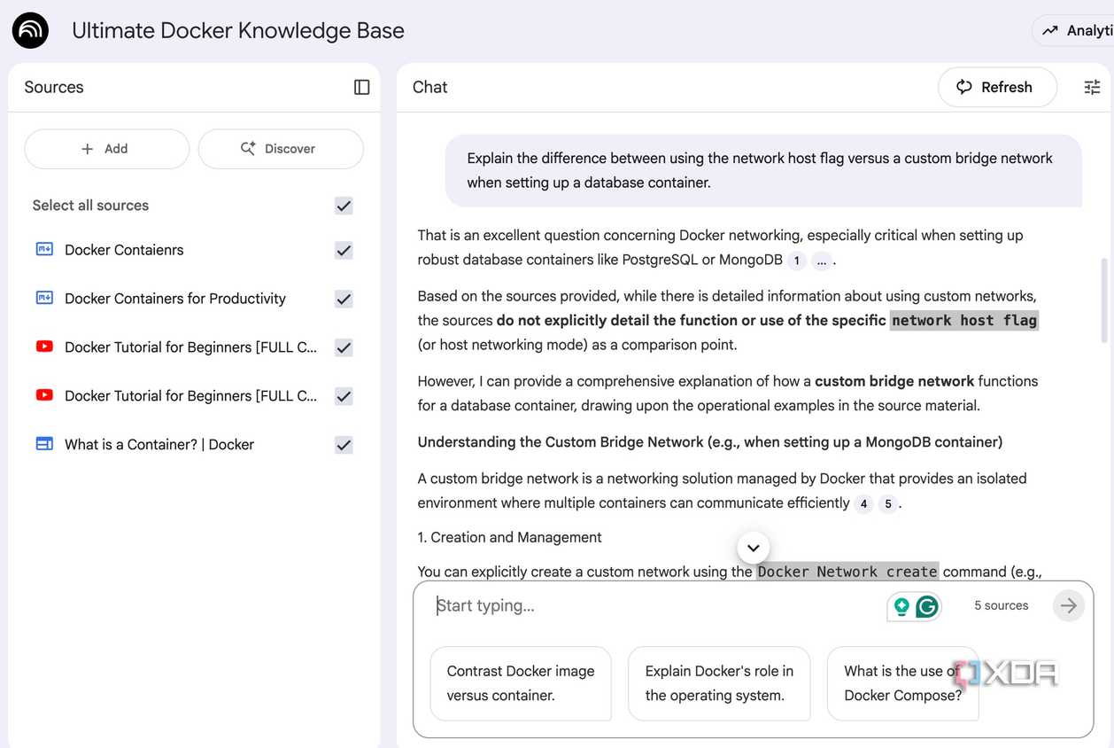The height and width of the screenshot is (748, 1114).
Task: Open the Analytics button
Action: (x=1073, y=31)
